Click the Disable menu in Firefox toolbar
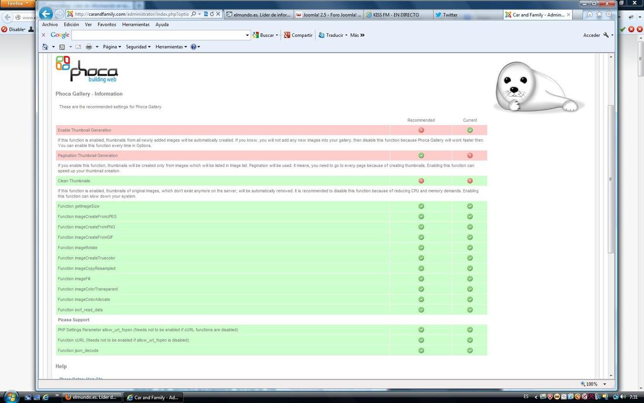 click(x=15, y=29)
